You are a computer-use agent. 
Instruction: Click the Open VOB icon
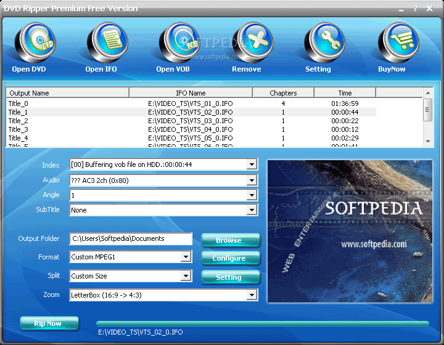[x=180, y=43]
